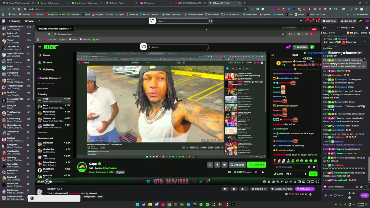This screenshot has width=370, height=208.
Task: Click green Kick Subscribe button
Action: [x=256, y=165]
